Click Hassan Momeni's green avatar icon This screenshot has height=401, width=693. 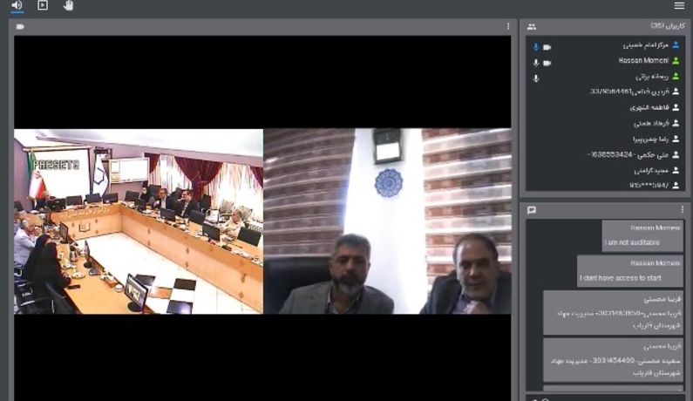676,60
